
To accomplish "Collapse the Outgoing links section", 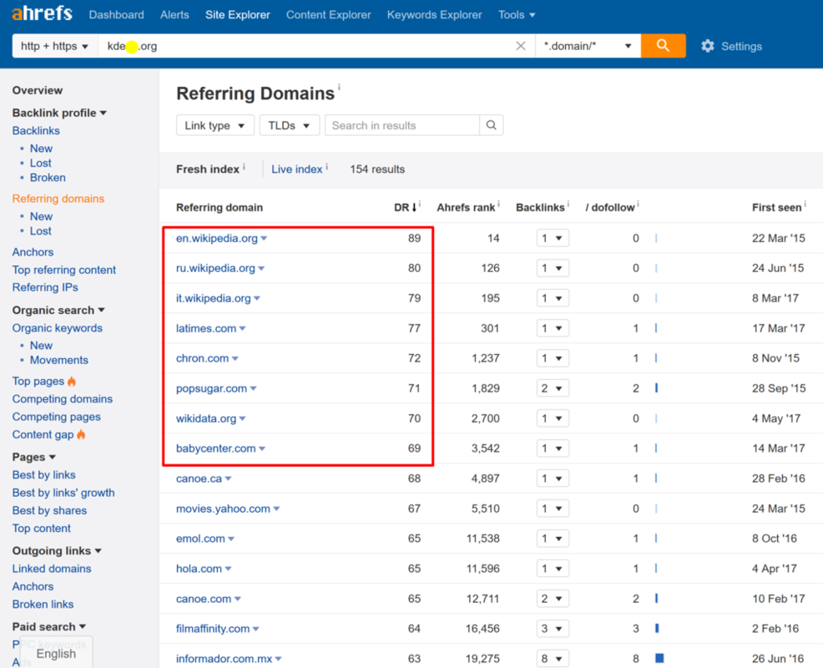I will click(x=57, y=551).
